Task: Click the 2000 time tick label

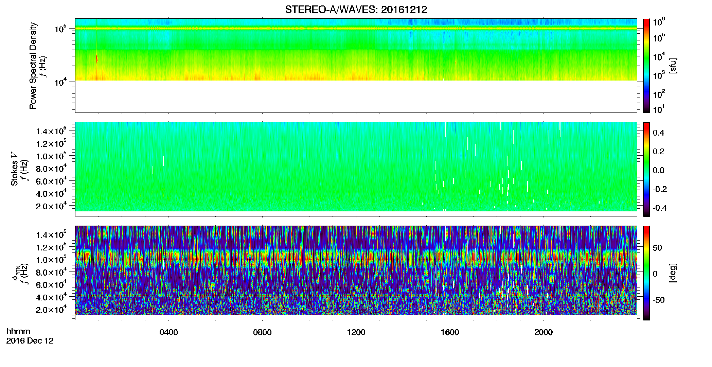Action: [x=544, y=332]
